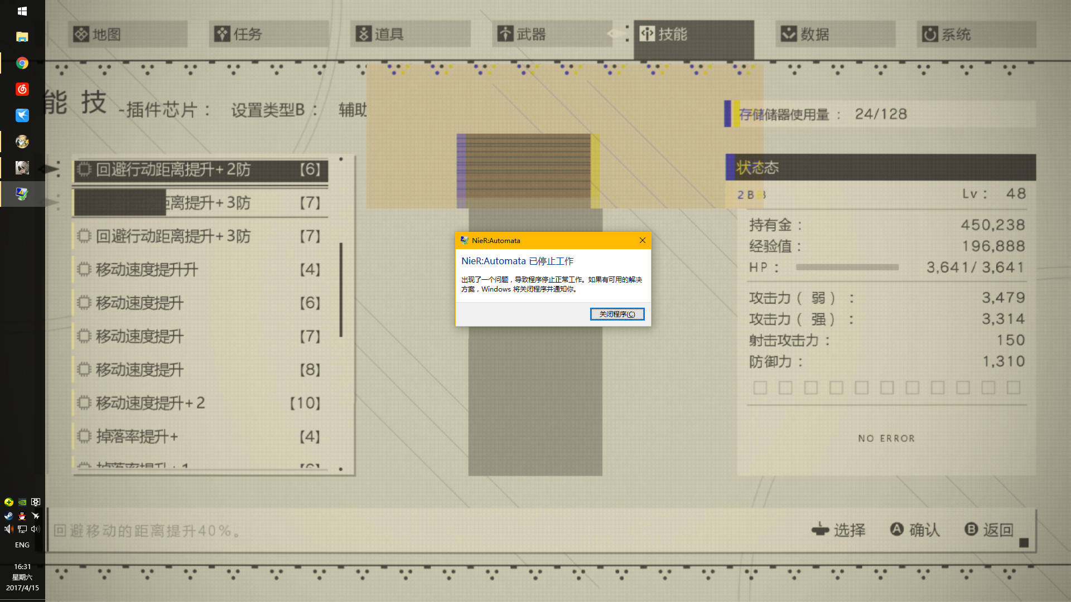Select the 掉落率提升+ chip entry
Viewport: 1071px width, 602px height.
point(201,436)
